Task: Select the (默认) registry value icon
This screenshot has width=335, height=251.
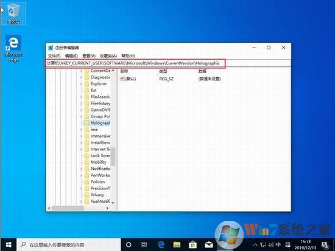Action: (122, 79)
